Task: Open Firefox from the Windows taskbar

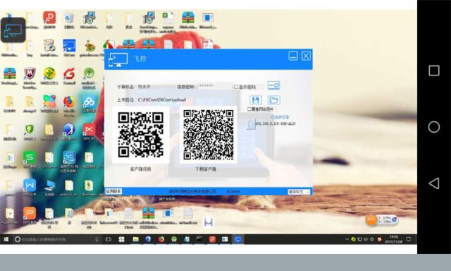Action: 161,239
